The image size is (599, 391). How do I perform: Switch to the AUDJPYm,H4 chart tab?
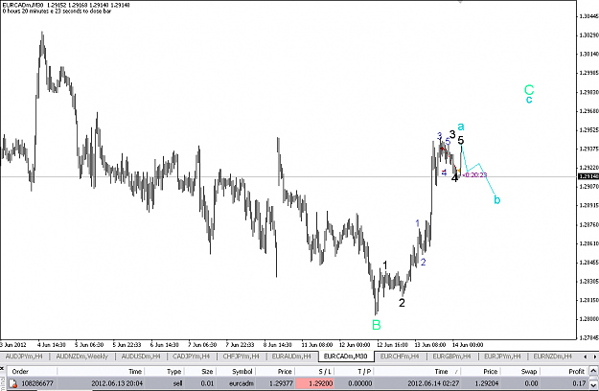click(24, 356)
